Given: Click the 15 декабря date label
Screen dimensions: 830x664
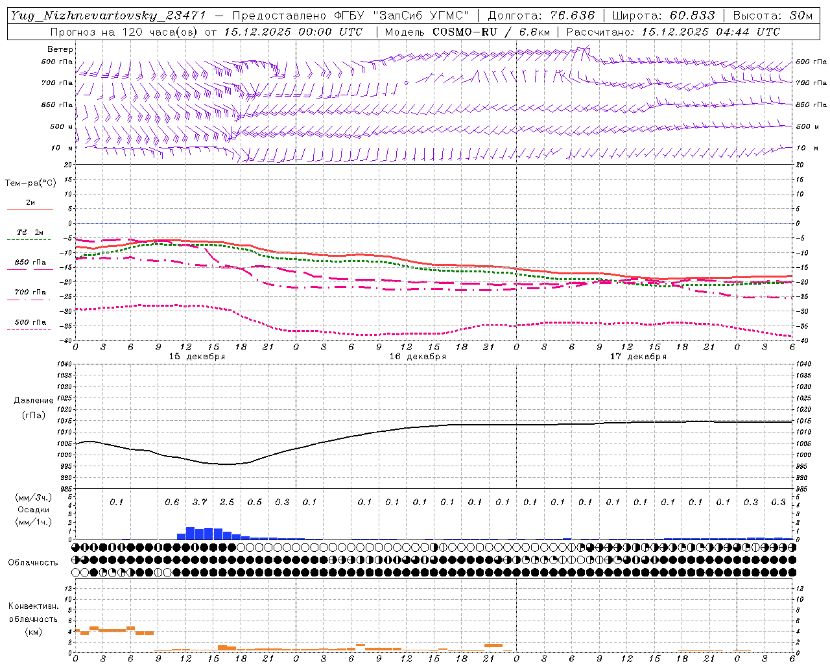Looking at the screenshot, I should point(197,357).
